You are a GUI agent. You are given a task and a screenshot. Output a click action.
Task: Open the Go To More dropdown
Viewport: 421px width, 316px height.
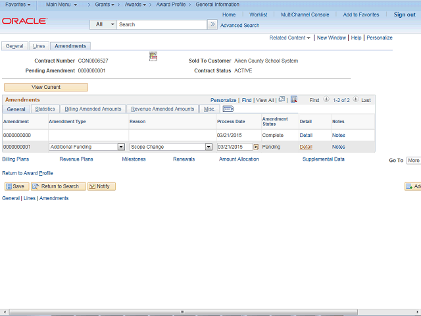click(414, 161)
